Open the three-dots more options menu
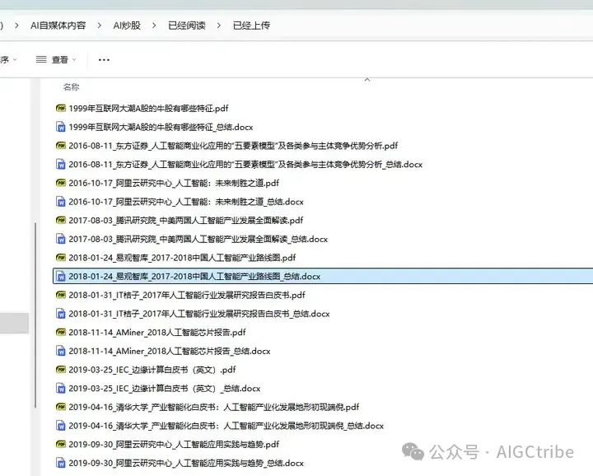 [104, 60]
